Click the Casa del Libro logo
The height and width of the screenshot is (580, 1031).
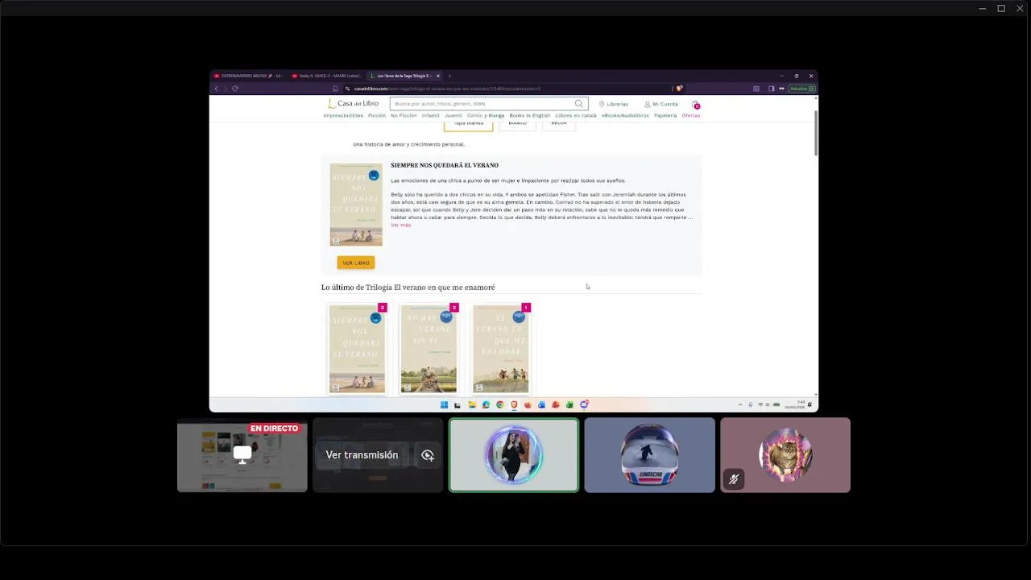(x=353, y=104)
